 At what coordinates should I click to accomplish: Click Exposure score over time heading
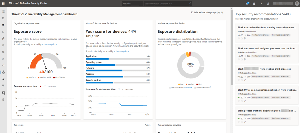click(25, 86)
